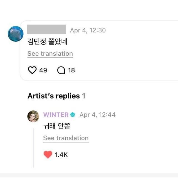Screen dimensions: 178x178
Task: Select the comment text '김민정 쫄았네'
Action: click(x=47, y=42)
